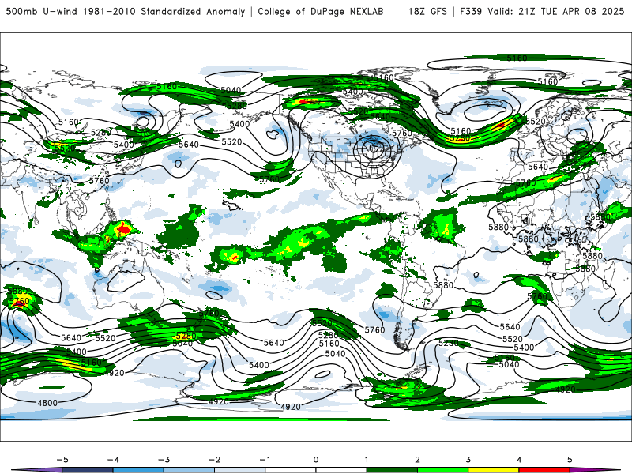Click the "500mb U-wind 1981-2010 Standardized Anomaly" title
632x474 pixels.
coord(126,12)
